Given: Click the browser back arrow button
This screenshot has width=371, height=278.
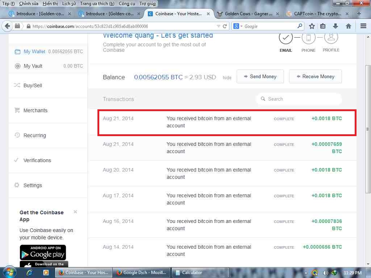Looking at the screenshot, I should click(7, 26).
